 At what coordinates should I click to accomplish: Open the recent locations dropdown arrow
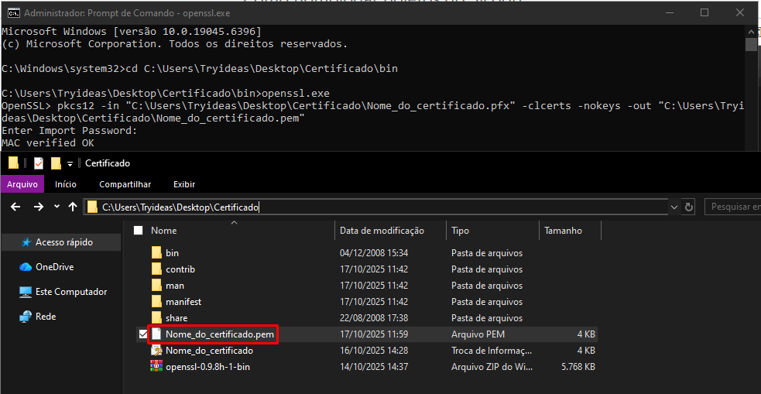[x=57, y=207]
